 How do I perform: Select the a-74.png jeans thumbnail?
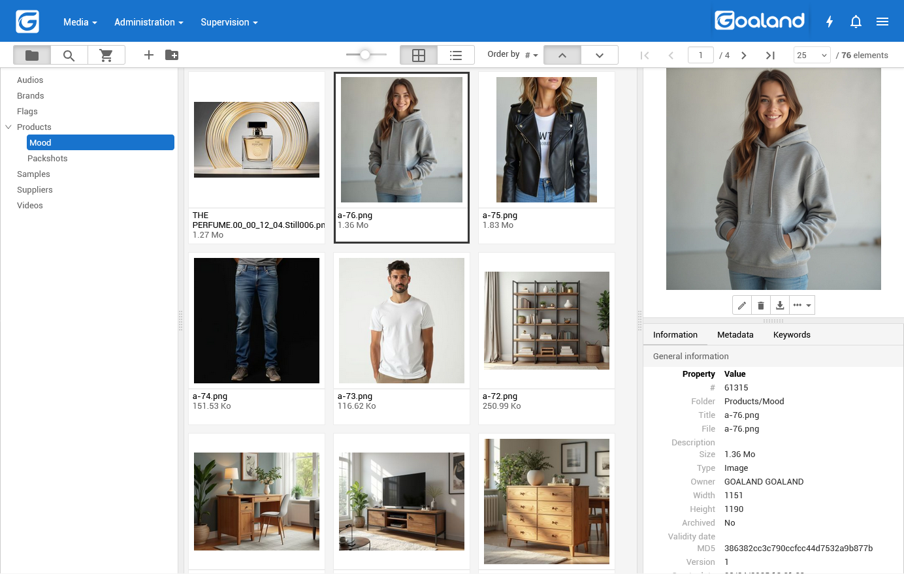[x=257, y=321]
